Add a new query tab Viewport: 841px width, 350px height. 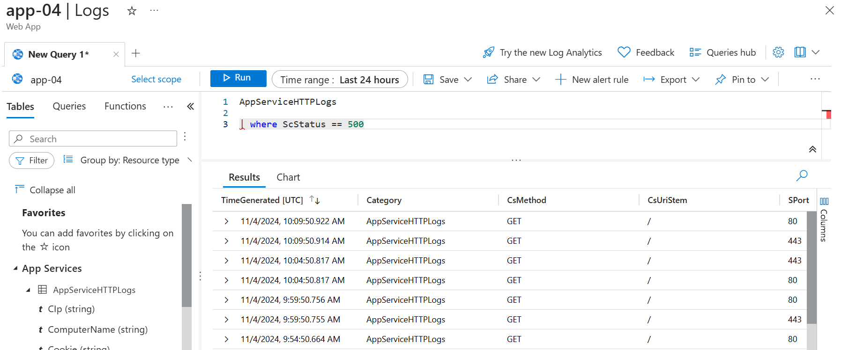point(136,53)
